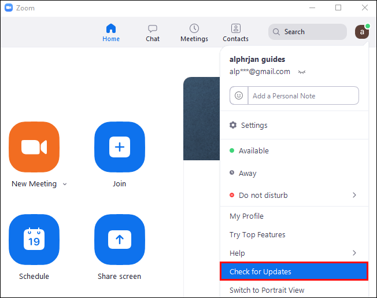Open the Home tab
Image resolution: width=377 pixels, height=298 pixels.
coord(111,33)
